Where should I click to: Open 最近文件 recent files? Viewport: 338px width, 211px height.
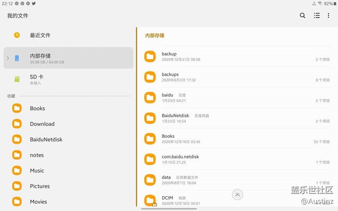tap(40, 35)
